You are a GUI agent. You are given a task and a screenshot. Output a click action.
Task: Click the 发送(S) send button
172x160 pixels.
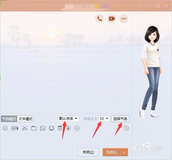[112, 152]
